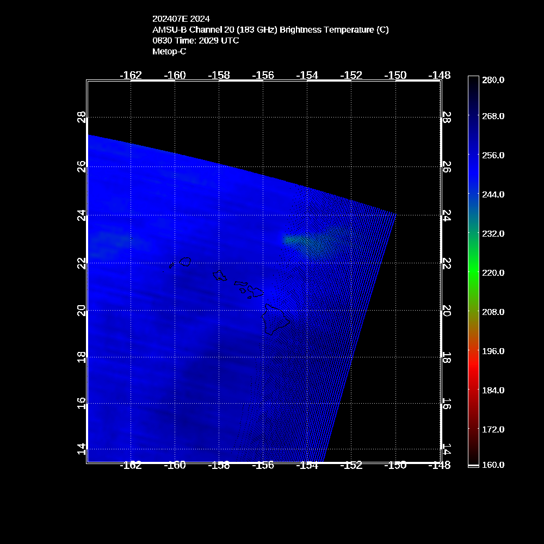Viewport: 544px width, 544px height.
Task: Click the AMSU-B Channel 20 title line
Action: click(x=270, y=29)
